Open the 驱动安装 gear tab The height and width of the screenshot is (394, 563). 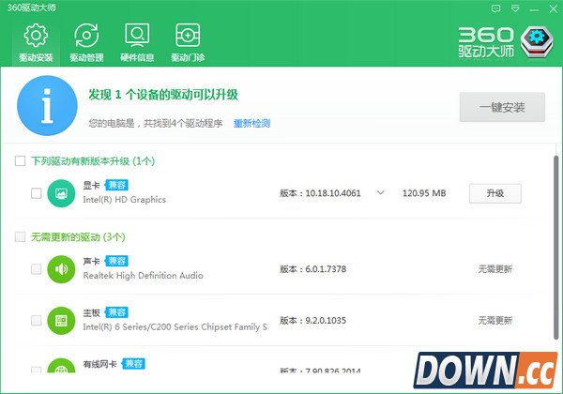pyautogui.click(x=36, y=43)
